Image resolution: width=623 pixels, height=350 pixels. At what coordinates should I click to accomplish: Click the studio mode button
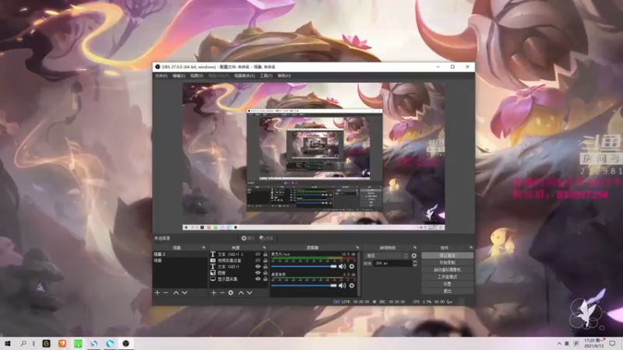coord(447,277)
